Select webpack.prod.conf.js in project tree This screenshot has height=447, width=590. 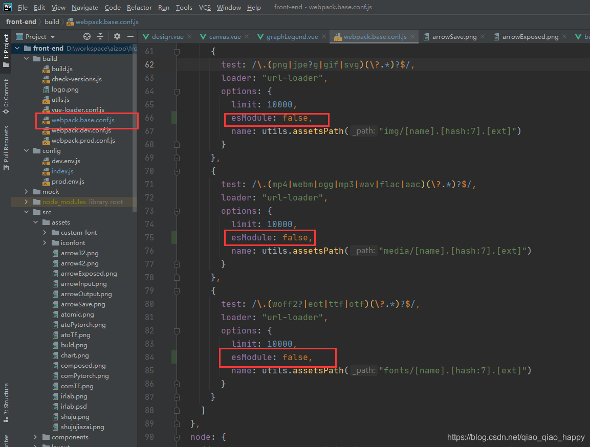[x=83, y=140]
